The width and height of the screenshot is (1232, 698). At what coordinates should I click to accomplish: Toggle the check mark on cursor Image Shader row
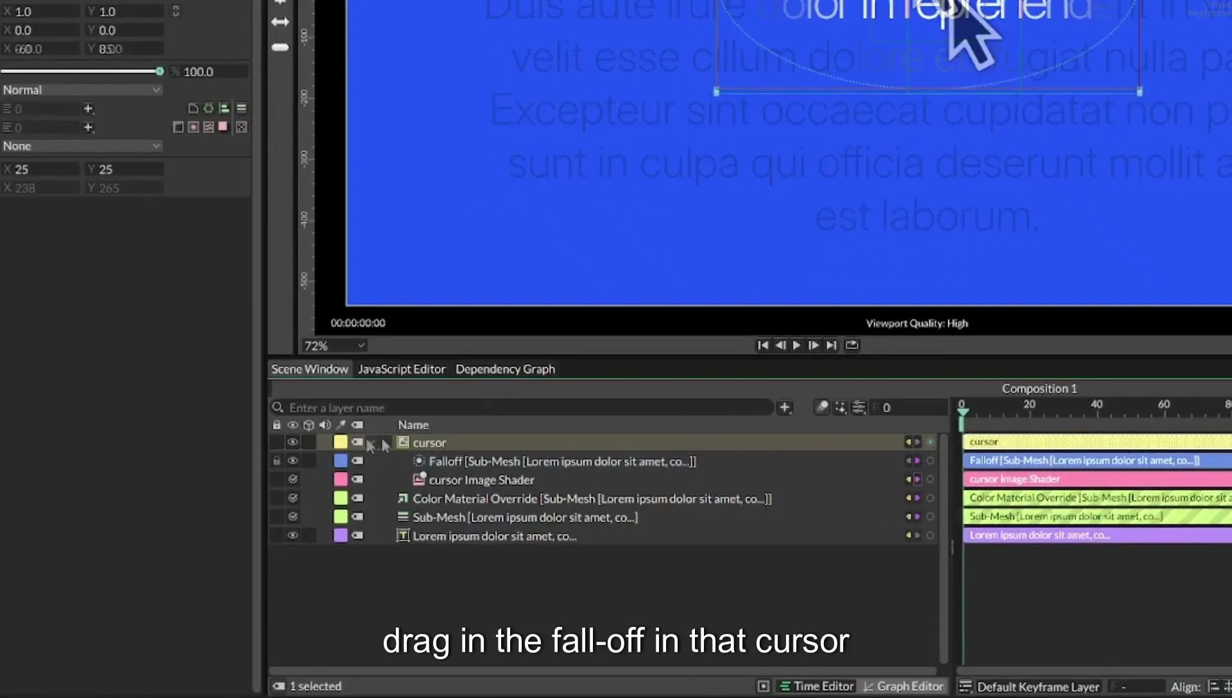[293, 479]
